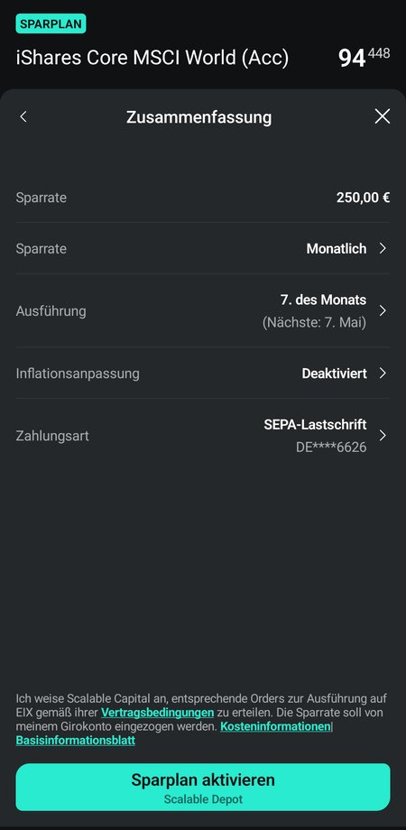Change the 7. des Monats execution day
Screen dimensions: 406x830
(323, 300)
